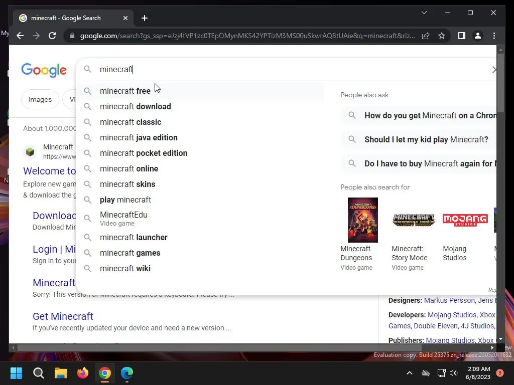Clear the search box with the X
514x385 pixels.
click(x=494, y=69)
